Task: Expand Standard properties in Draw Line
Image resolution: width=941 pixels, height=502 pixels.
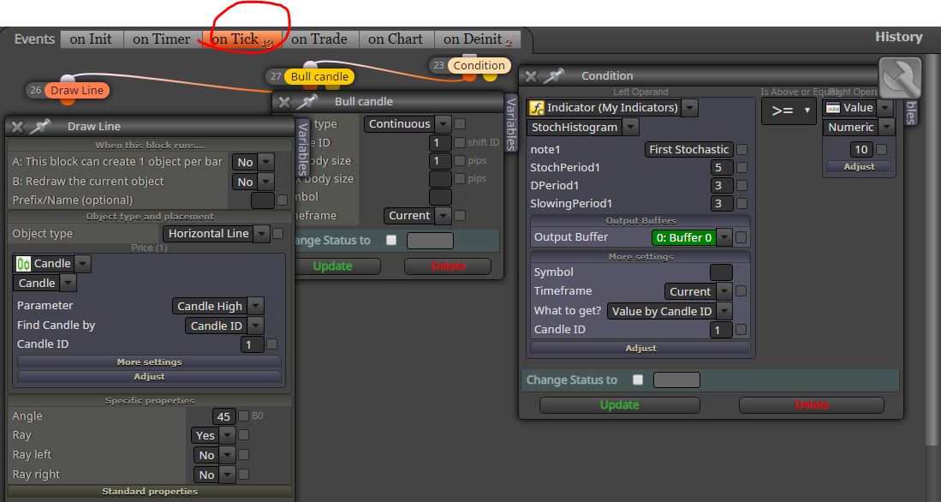Action: click(x=150, y=491)
